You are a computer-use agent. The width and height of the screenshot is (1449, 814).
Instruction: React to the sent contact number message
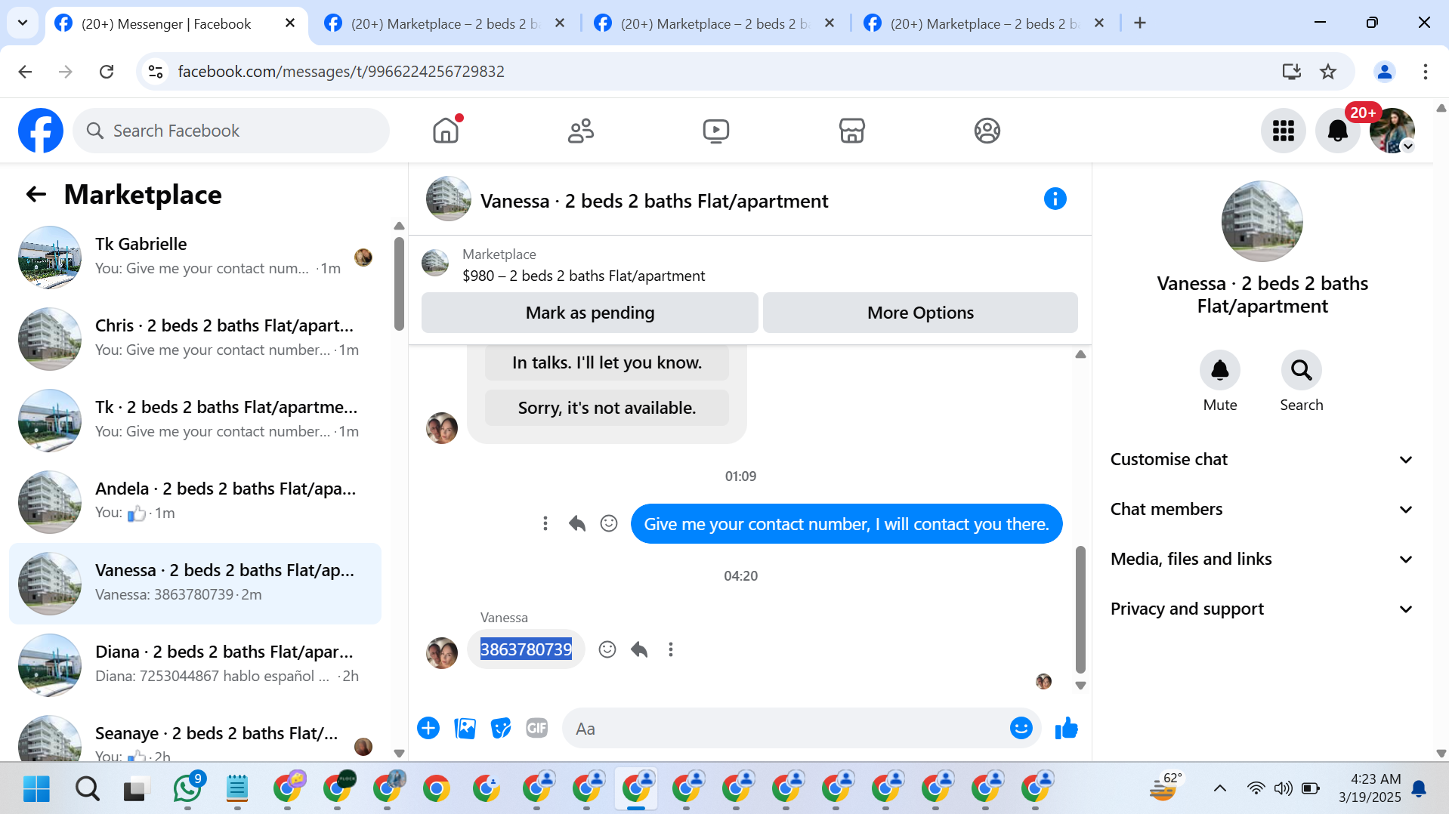(x=609, y=523)
